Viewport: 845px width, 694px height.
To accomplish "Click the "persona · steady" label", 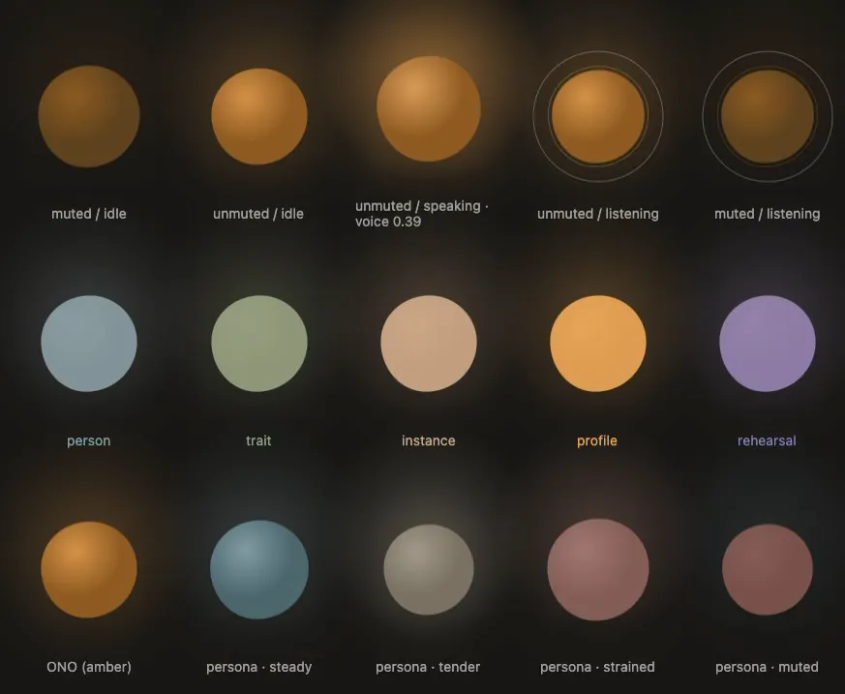I will 259,667.
